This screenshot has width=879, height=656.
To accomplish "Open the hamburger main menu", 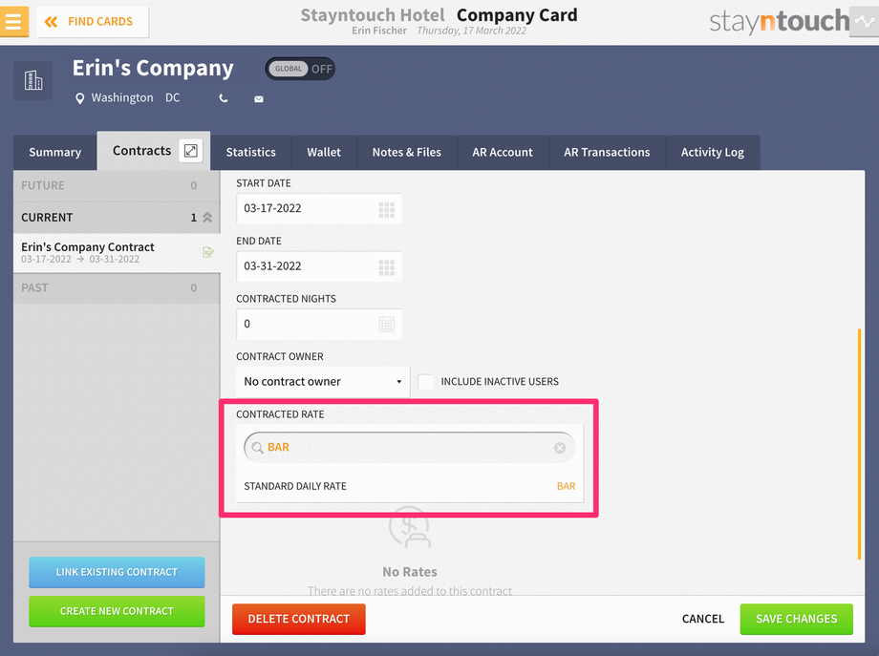I will [x=13, y=21].
